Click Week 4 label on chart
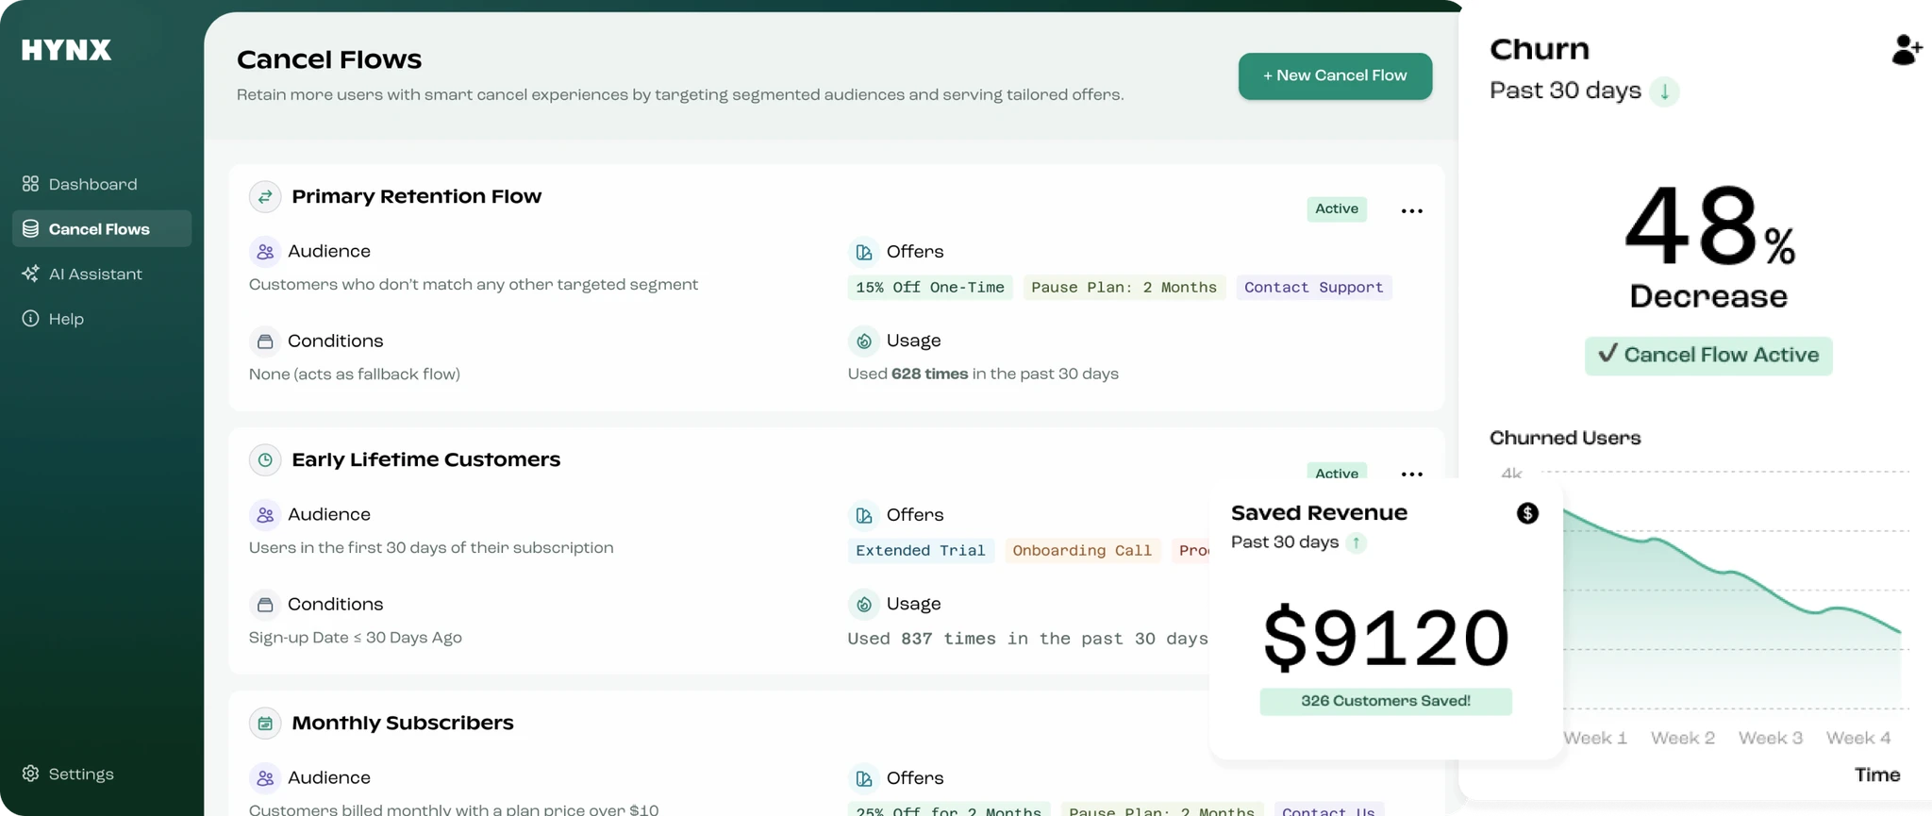 click(1857, 738)
